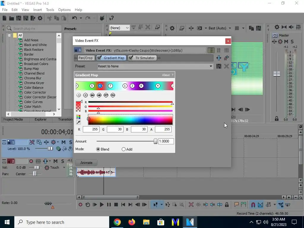Click the Video preview properties gear icon
Screen dimensions: 304x228
pos(172,28)
